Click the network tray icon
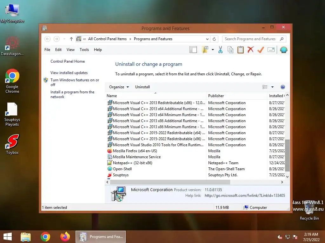Viewport: 325px width, 243px height. tap(288, 237)
